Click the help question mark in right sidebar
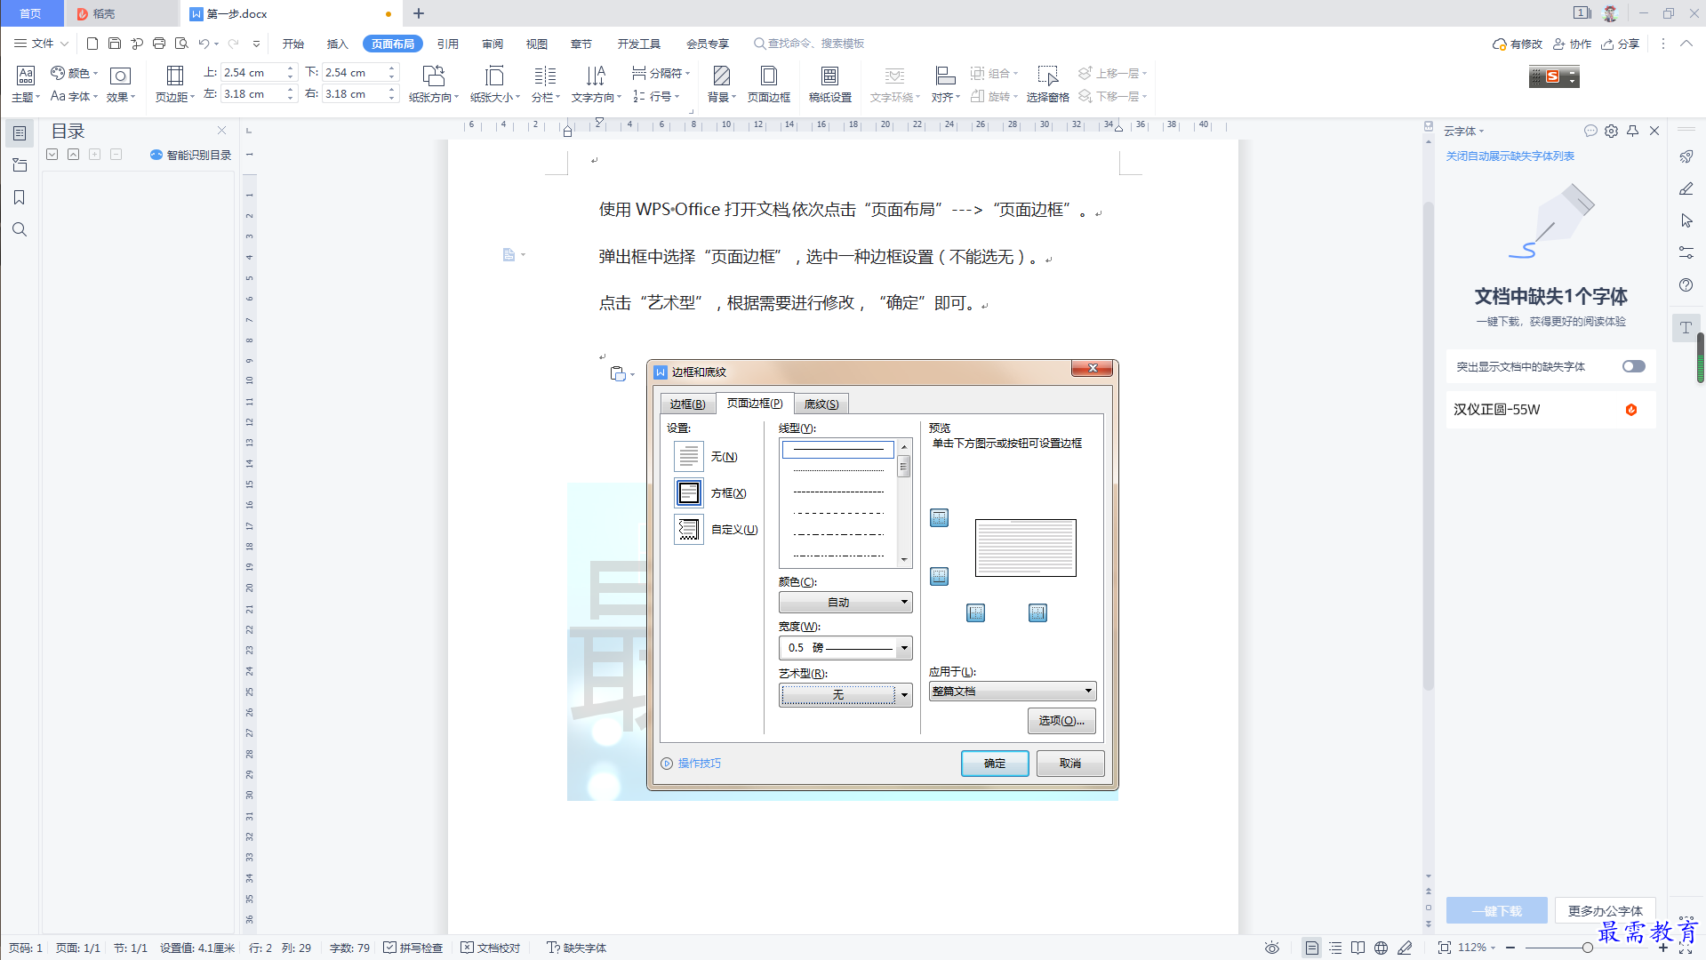This screenshot has width=1706, height=960. click(1686, 284)
